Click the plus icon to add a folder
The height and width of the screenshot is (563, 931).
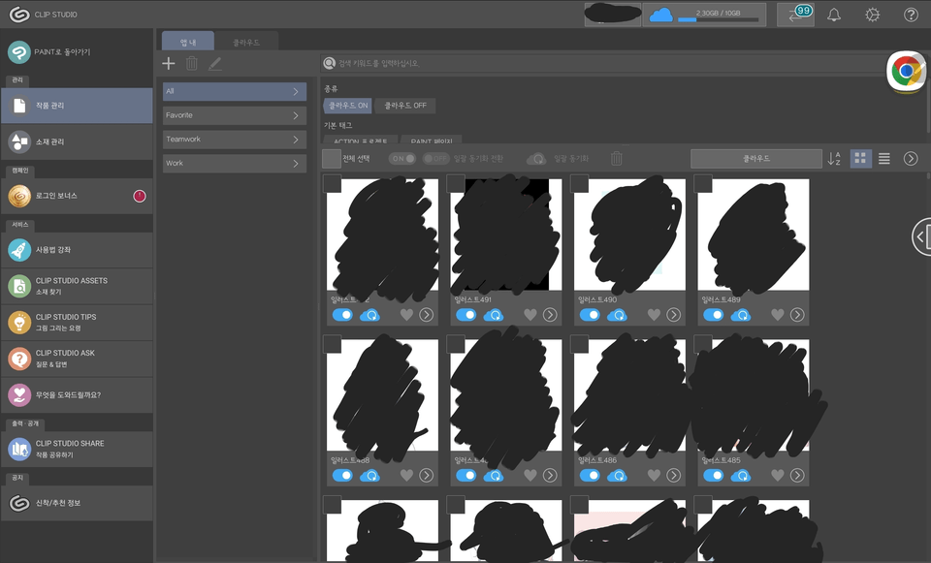tap(169, 64)
